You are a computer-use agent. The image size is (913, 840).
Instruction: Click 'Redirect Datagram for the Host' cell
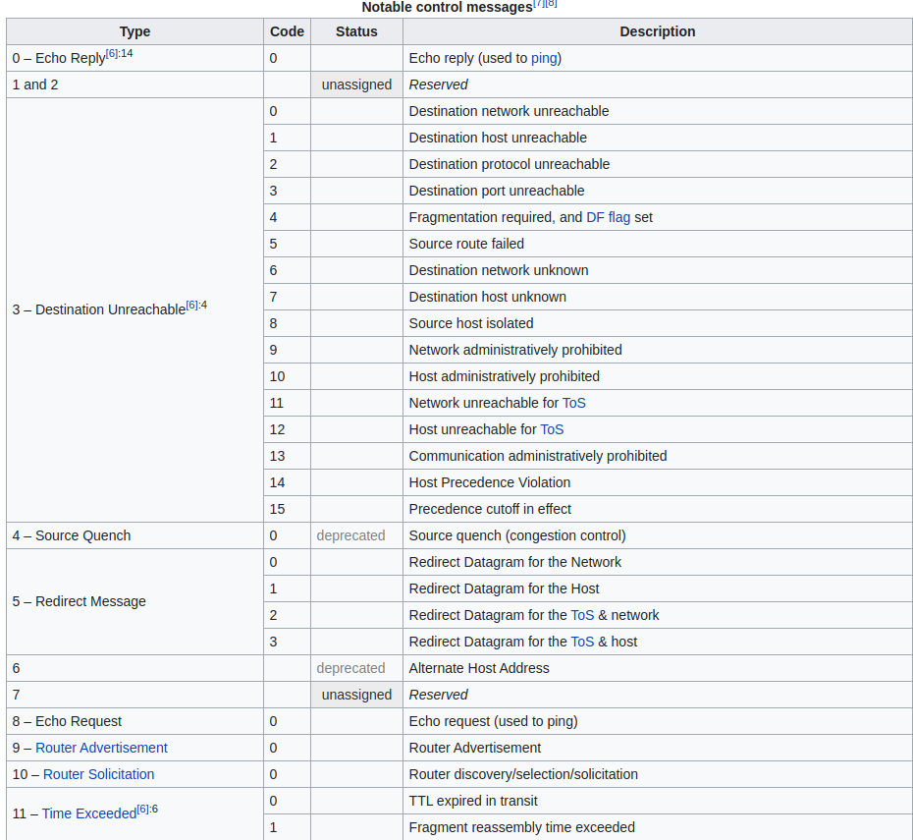coord(658,588)
